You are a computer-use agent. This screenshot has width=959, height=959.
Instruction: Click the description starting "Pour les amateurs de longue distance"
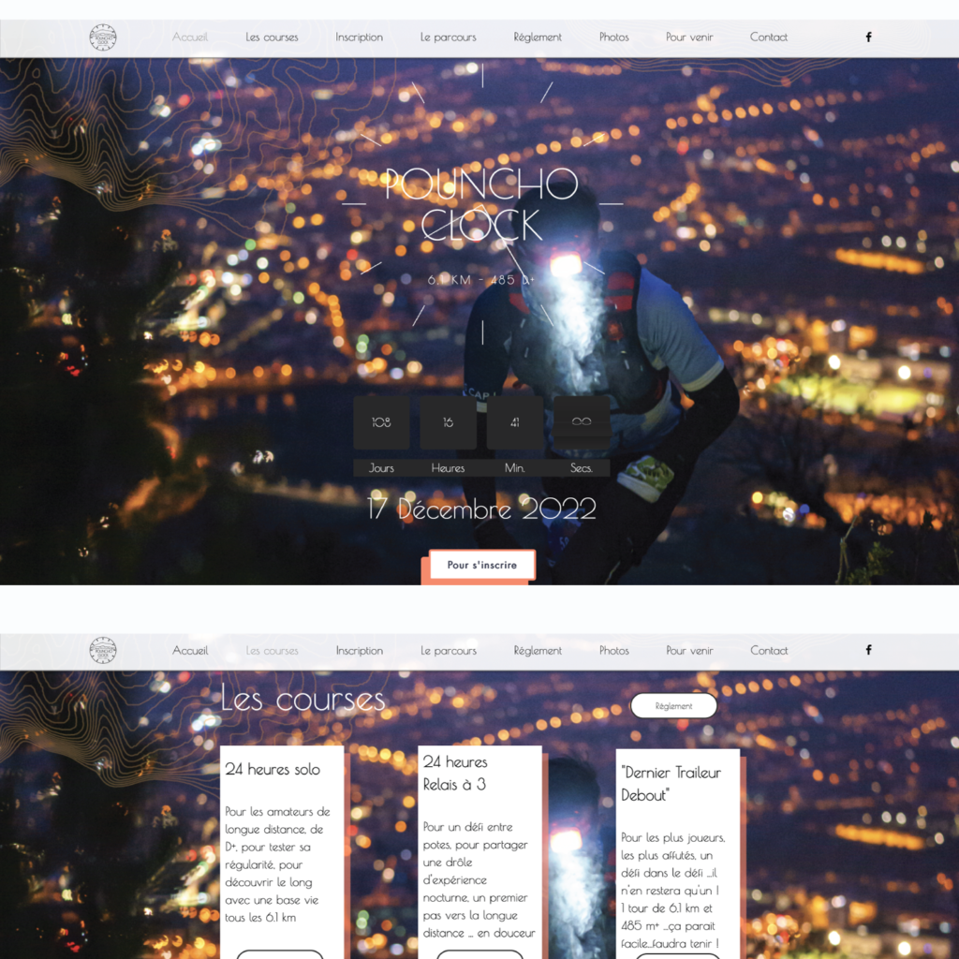tap(277, 864)
